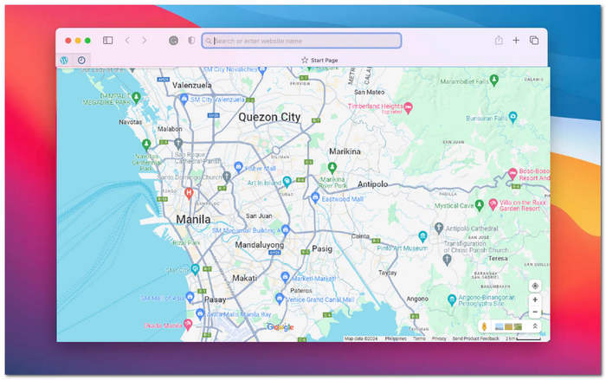Click Send Product Feedback link
Image resolution: width=606 pixels, height=380 pixels.
pos(475,338)
